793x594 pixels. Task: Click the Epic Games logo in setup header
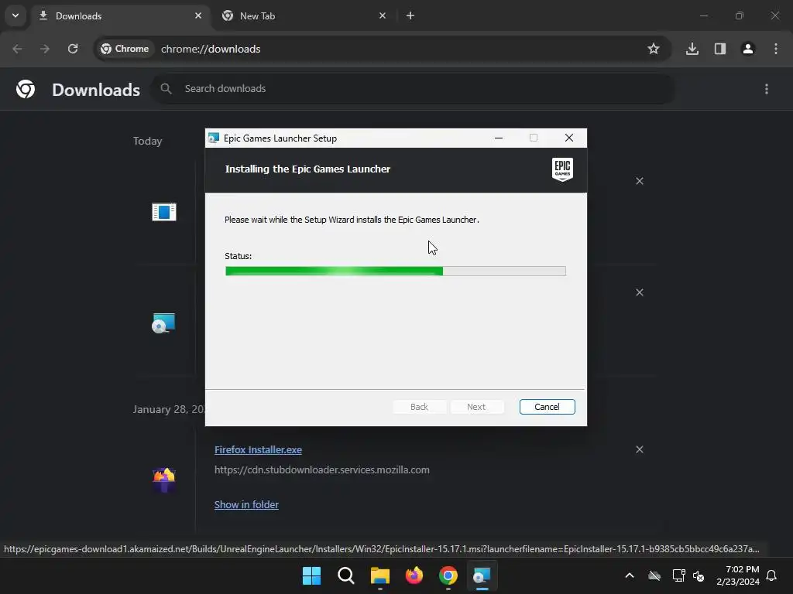coord(562,169)
